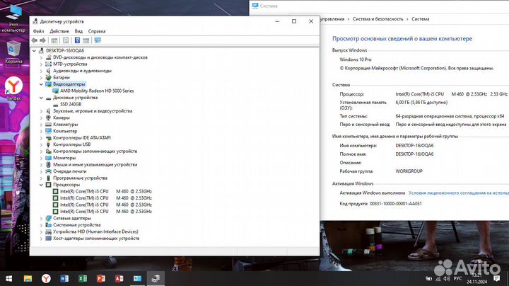Select the SSD 240GB disk device

tap(71, 104)
